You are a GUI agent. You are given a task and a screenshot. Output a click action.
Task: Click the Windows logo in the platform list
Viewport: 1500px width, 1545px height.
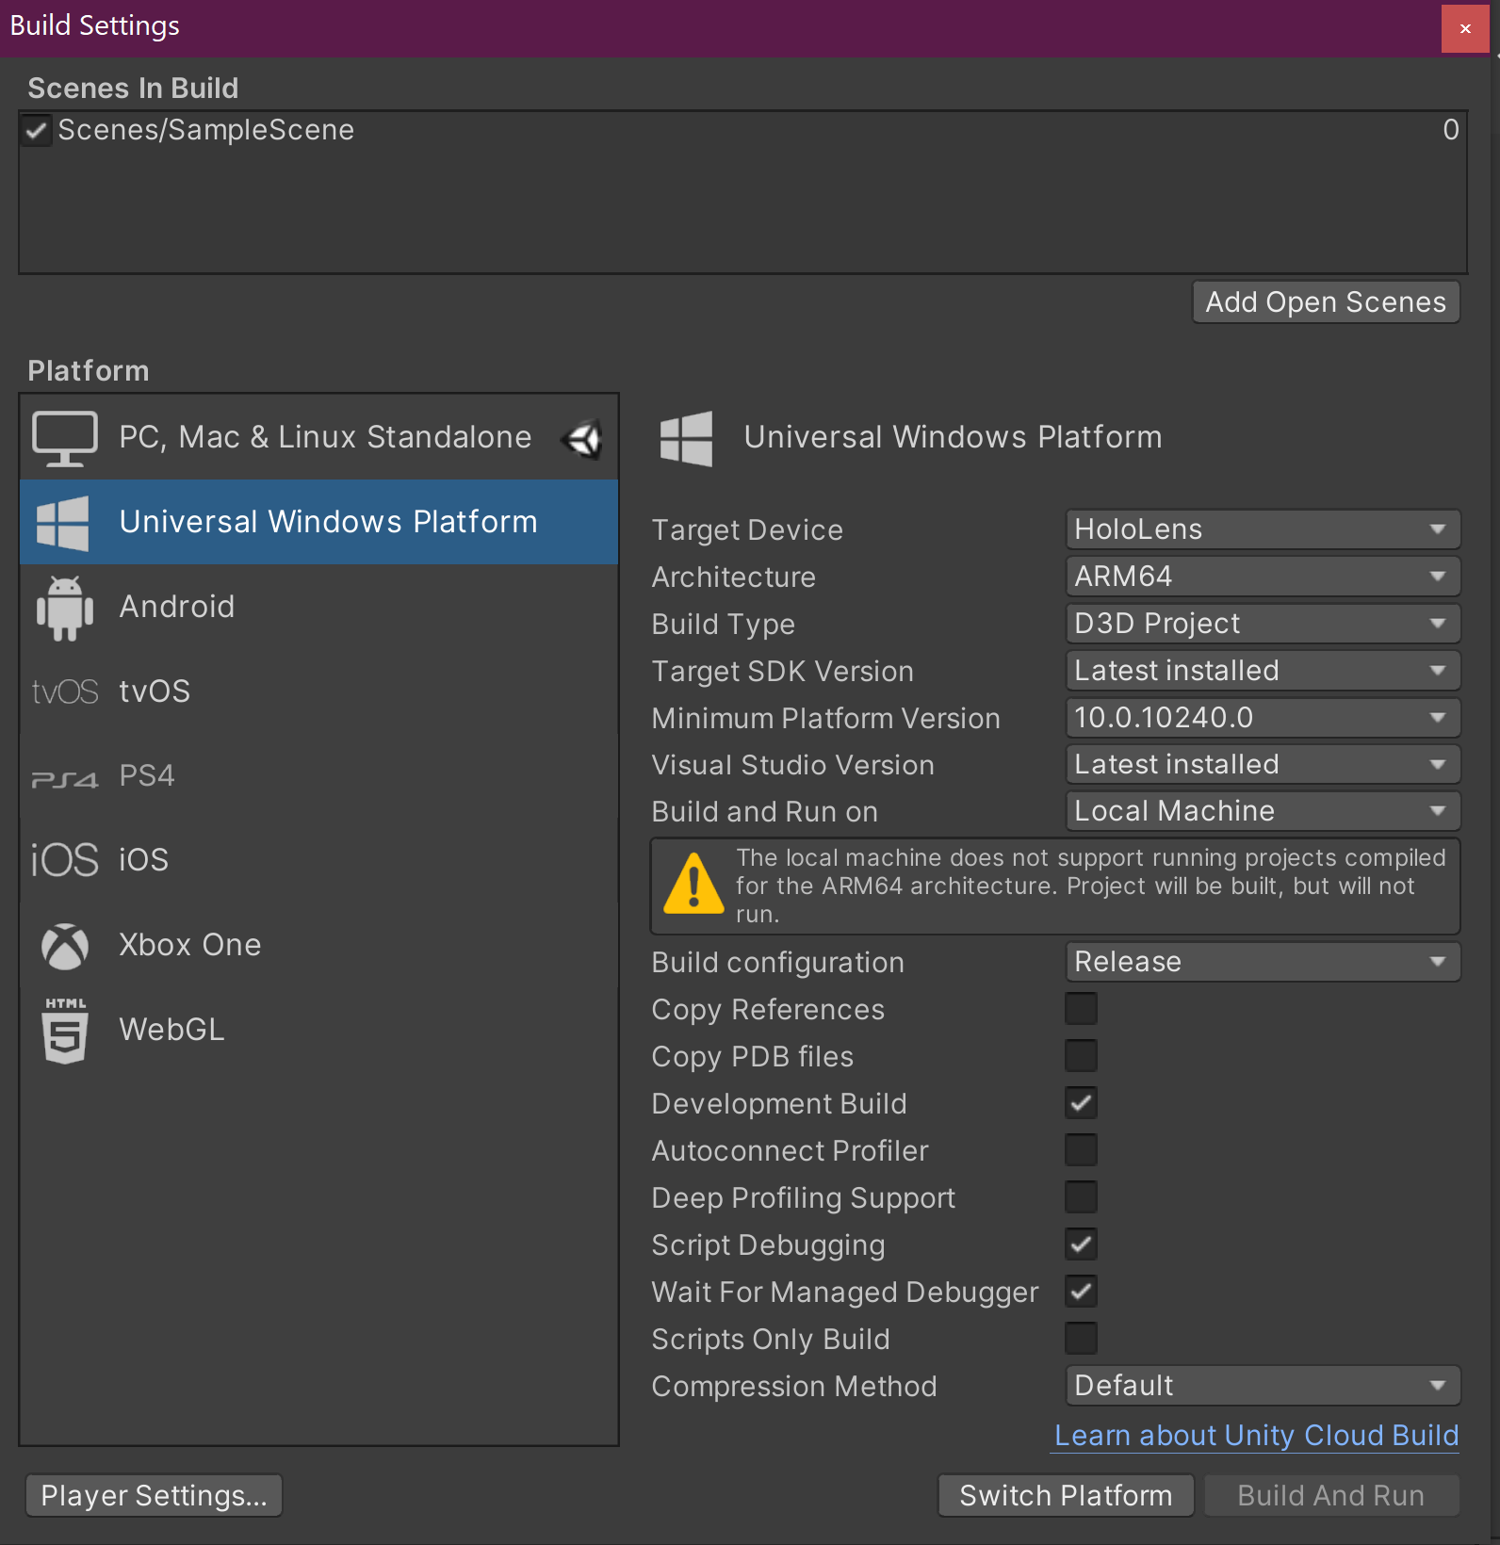[x=62, y=523]
